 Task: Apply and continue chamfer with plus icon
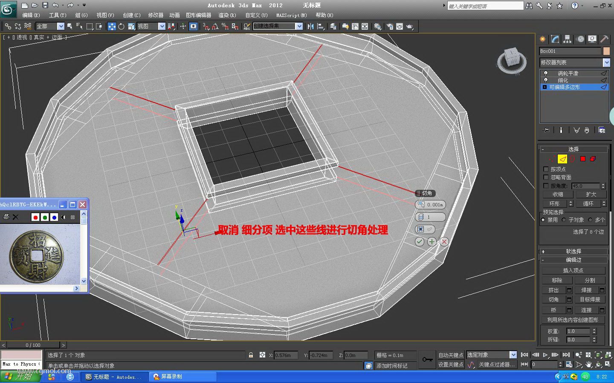(432, 242)
